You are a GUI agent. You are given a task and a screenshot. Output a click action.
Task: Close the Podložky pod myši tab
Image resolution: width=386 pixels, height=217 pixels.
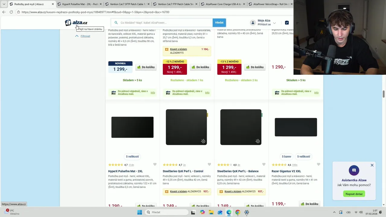pyautogui.click(x=53, y=4)
